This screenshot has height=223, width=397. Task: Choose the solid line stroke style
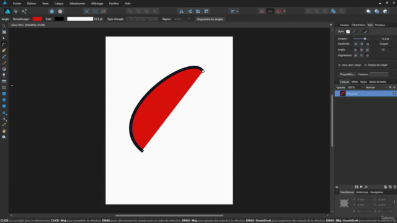(354, 32)
